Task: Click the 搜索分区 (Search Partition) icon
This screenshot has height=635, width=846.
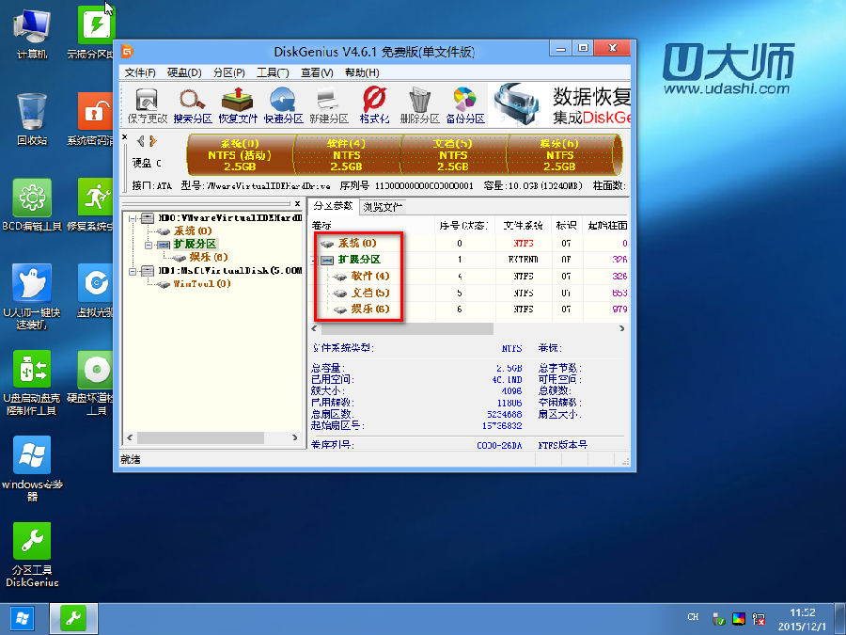Action: coord(193,104)
